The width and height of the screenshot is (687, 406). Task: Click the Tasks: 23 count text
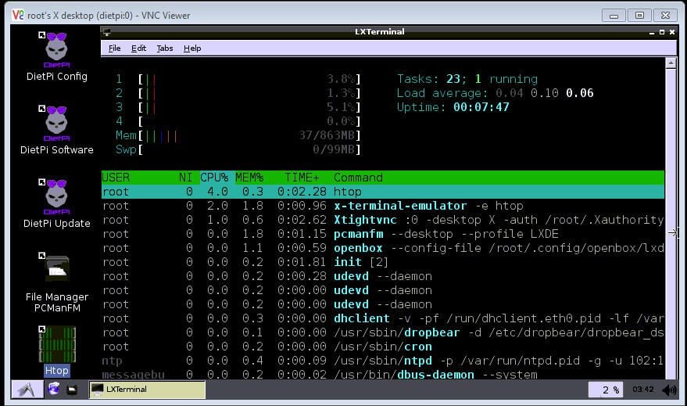431,79
